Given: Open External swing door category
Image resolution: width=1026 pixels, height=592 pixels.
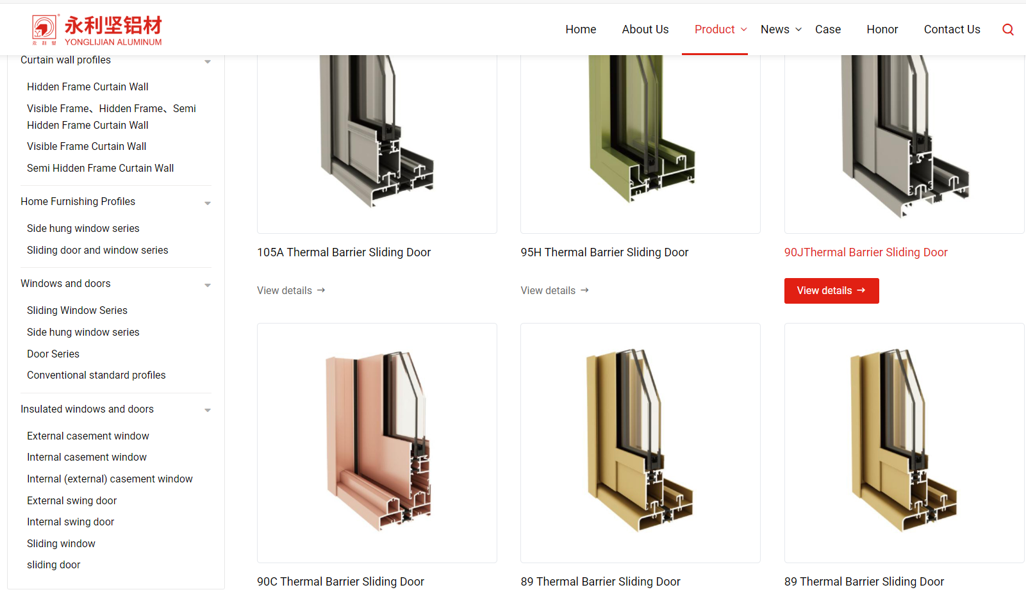Looking at the screenshot, I should [x=72, y=500].
